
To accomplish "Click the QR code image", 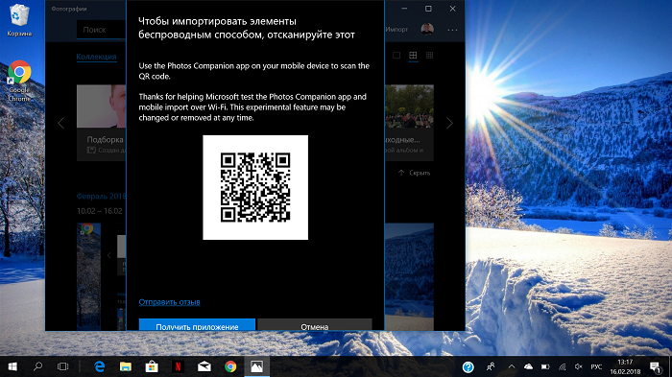I will click(255, 188).
